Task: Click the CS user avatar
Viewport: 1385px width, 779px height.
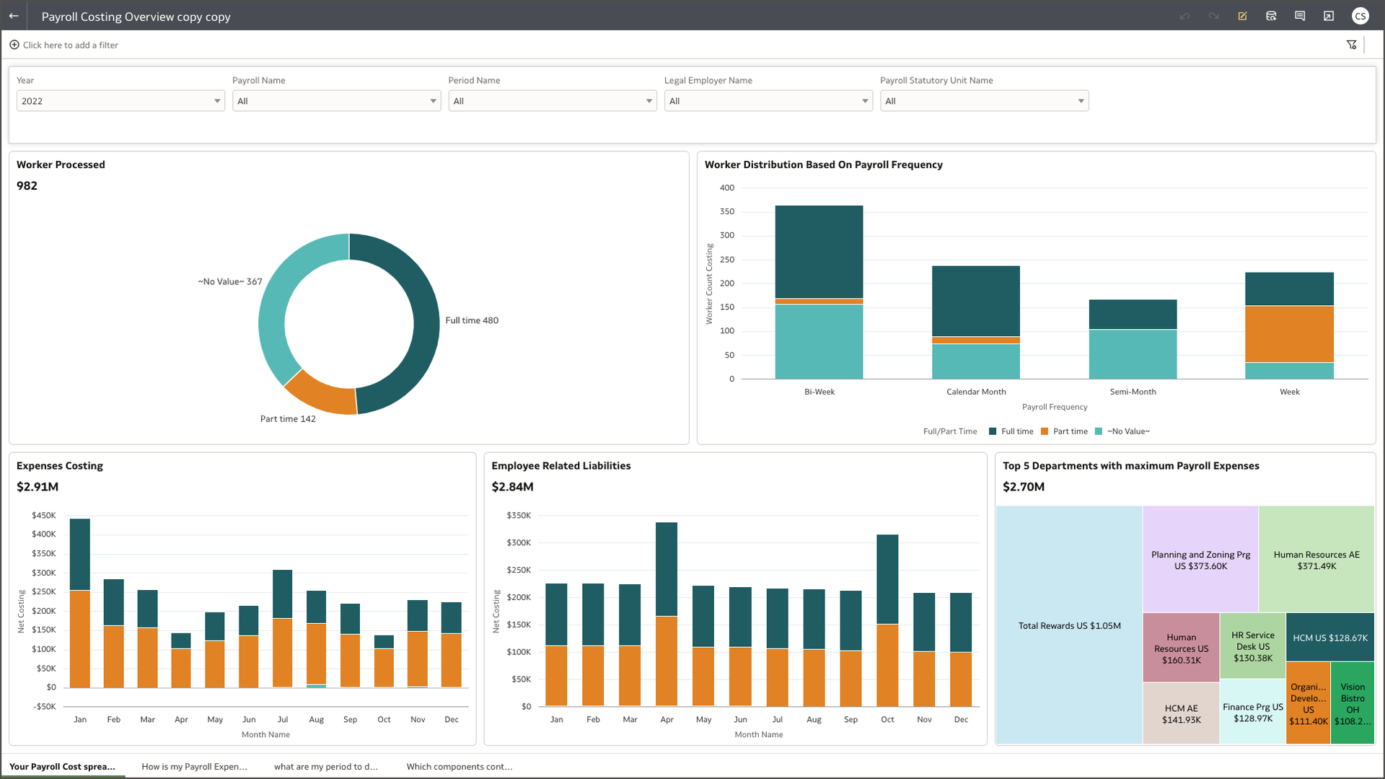Action: click(x=1360, y=16)
